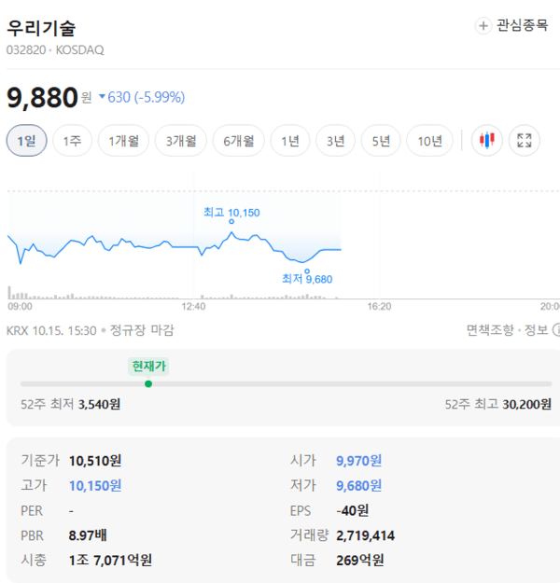
Task: Click the EPS -40원 value
Action: (x=353, y=510)
